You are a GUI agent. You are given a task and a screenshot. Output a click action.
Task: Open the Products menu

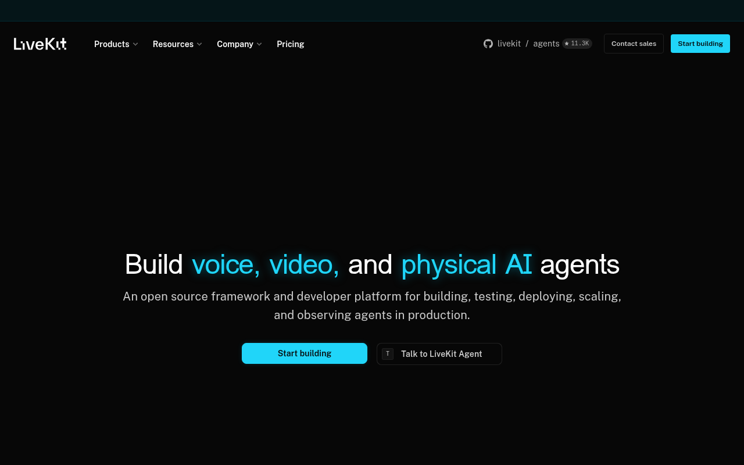(x=116, y=44)
